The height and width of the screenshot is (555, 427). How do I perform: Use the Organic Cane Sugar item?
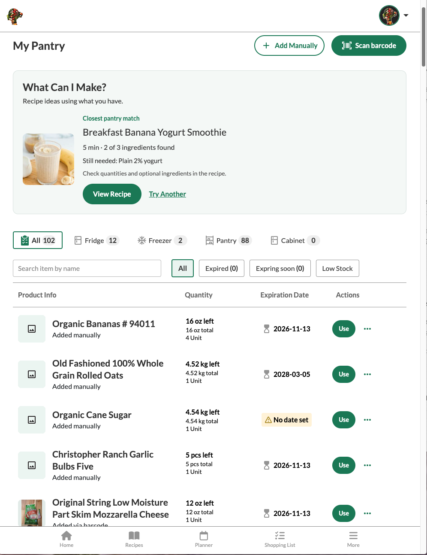[344, 420]
